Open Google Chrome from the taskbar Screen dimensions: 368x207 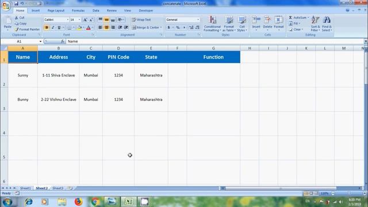tap(95, 202)
